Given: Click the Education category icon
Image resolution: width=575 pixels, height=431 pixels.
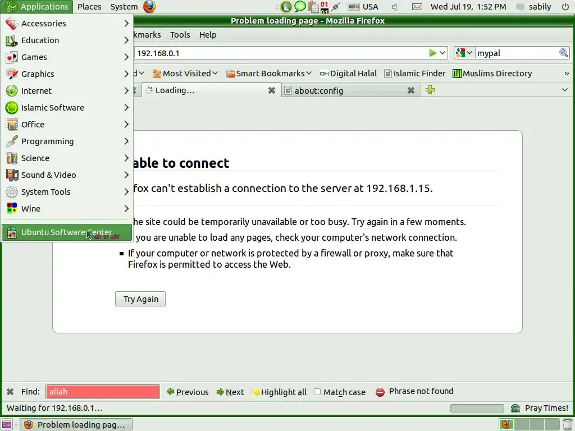Looking at the screenshot, I should 11,40.
